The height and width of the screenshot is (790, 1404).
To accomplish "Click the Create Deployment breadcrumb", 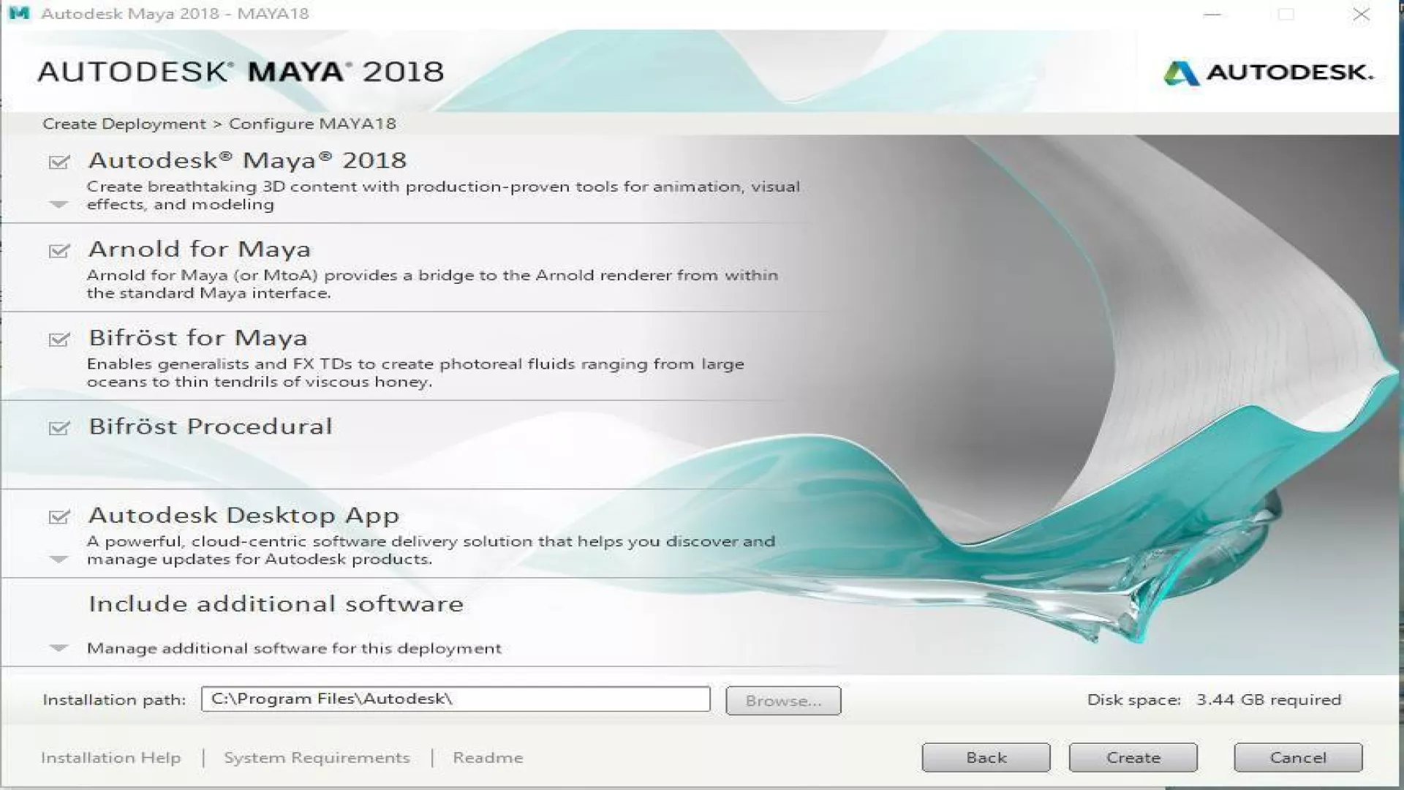I will [124, 124].
